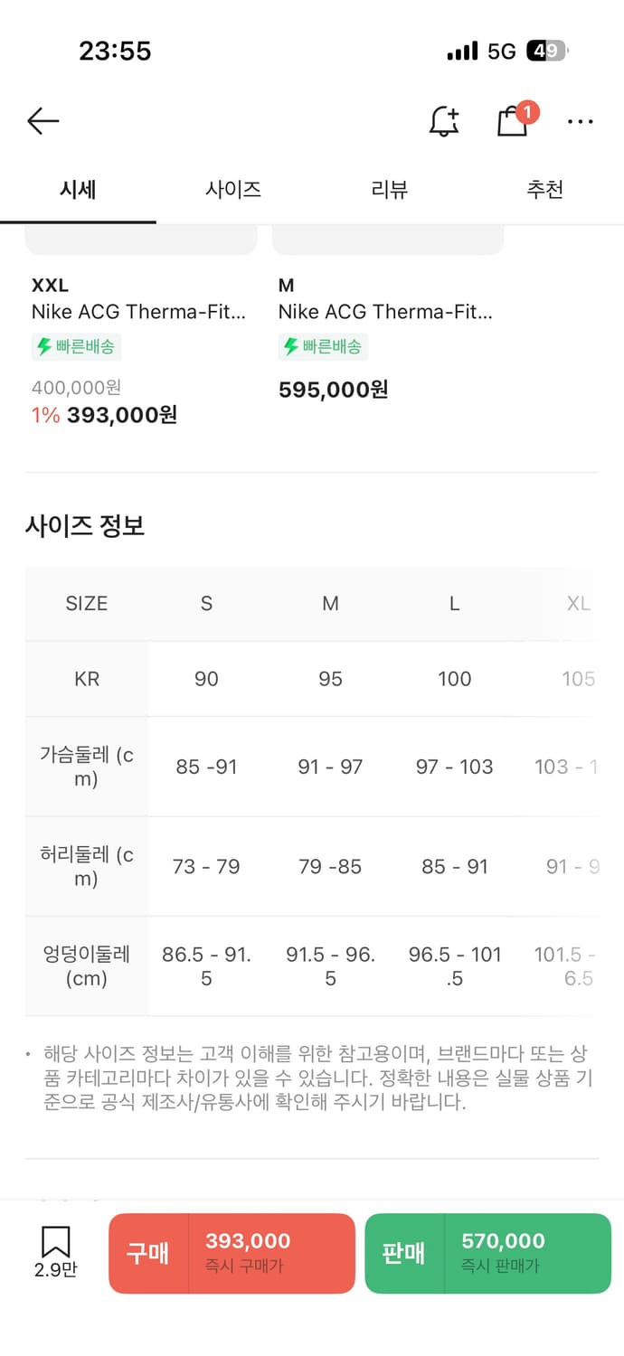Switch to the 시세 tab
The image size is (624, 1356).
tap(78, 190)
